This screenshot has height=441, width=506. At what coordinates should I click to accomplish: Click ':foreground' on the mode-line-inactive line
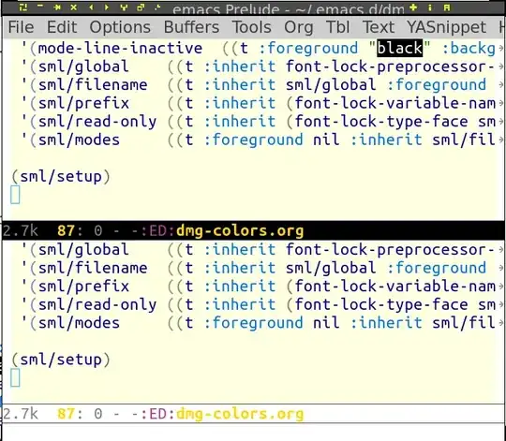308,49
